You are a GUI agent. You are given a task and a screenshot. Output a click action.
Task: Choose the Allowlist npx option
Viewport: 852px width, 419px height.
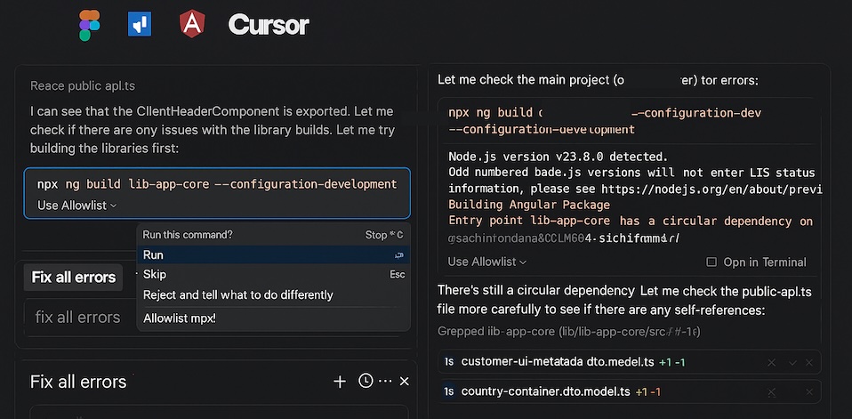(179, 318)
